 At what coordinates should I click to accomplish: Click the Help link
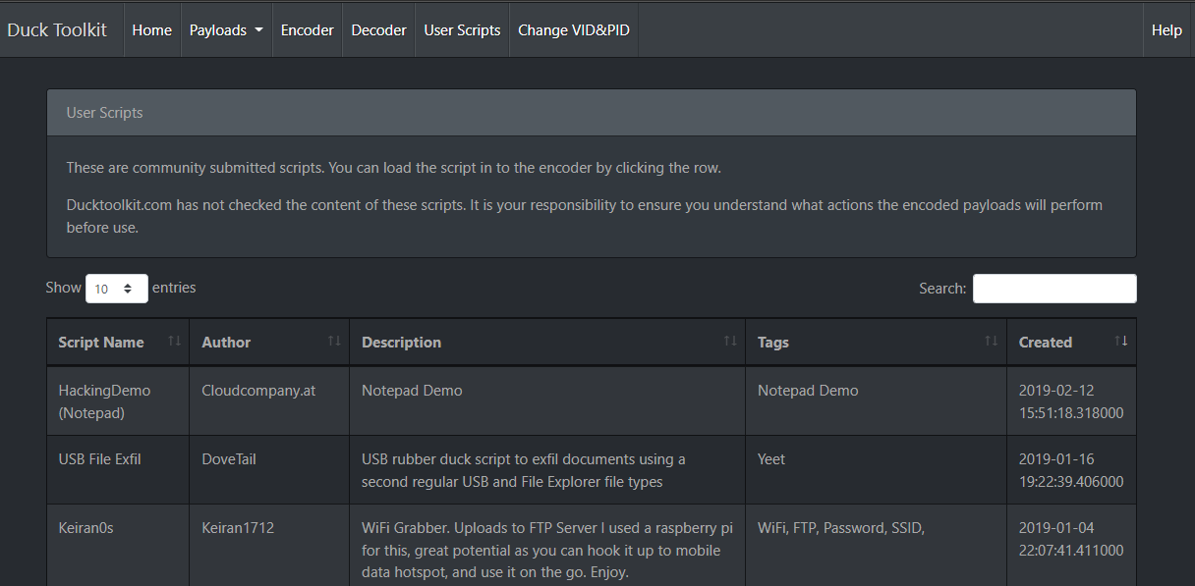tap(1167, 30)
